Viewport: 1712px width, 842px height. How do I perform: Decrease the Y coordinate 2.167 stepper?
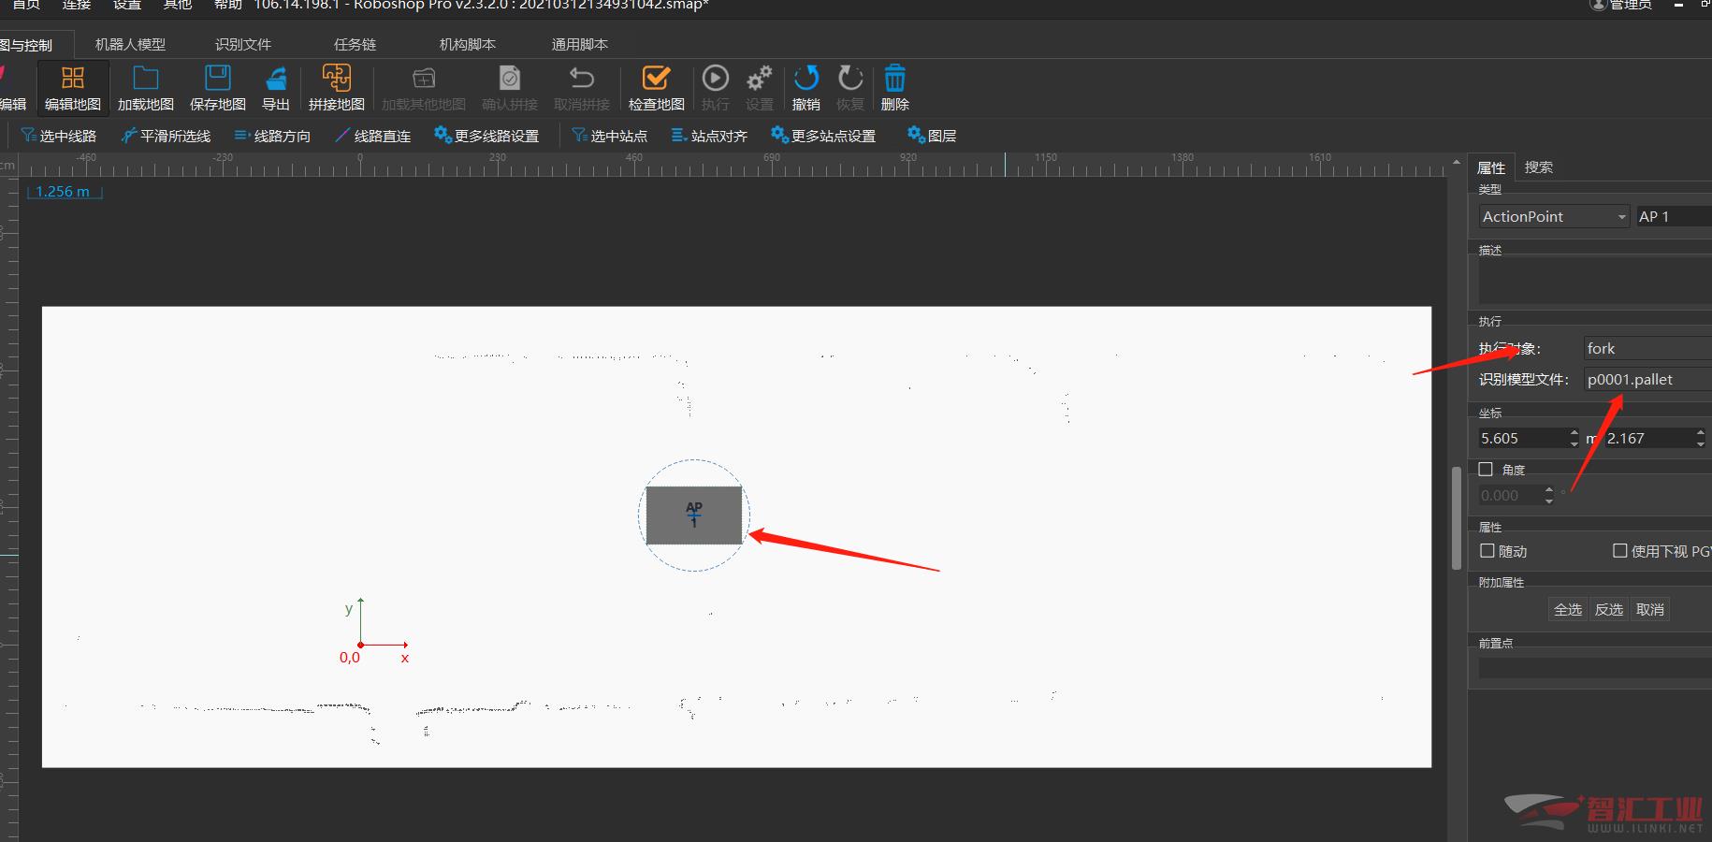point(1700,443)
